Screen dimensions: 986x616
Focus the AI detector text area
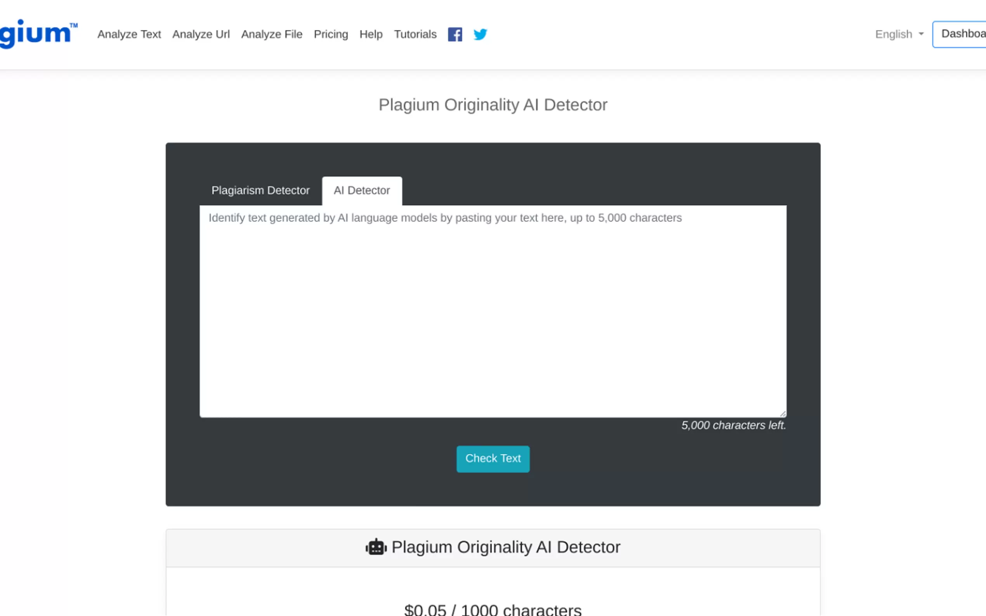click(492, 311)
